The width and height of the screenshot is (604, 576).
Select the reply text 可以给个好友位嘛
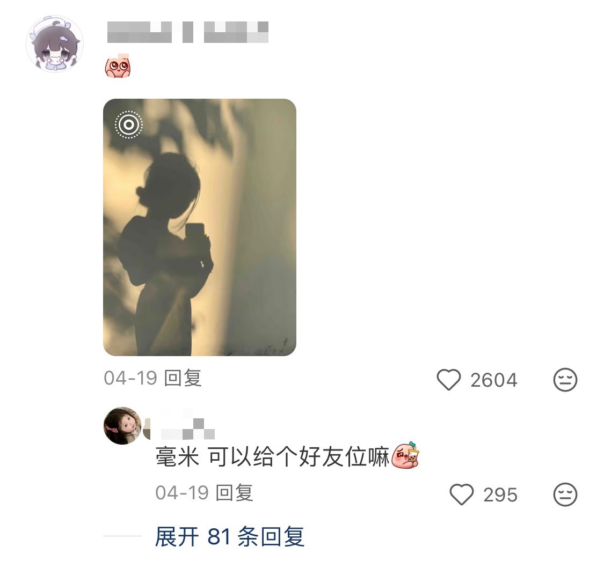pyautogui.click(x=299, y=457)
